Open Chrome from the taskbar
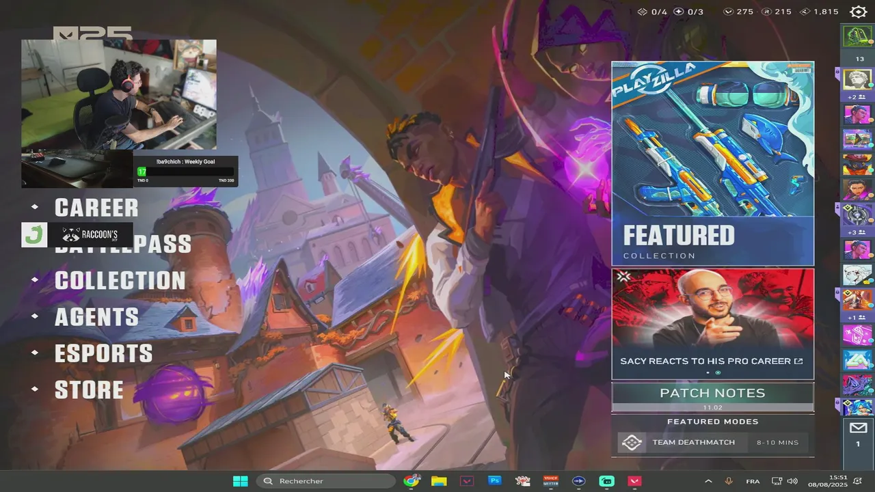Viewport: 875px width, 492px height. tap(412, 481)
